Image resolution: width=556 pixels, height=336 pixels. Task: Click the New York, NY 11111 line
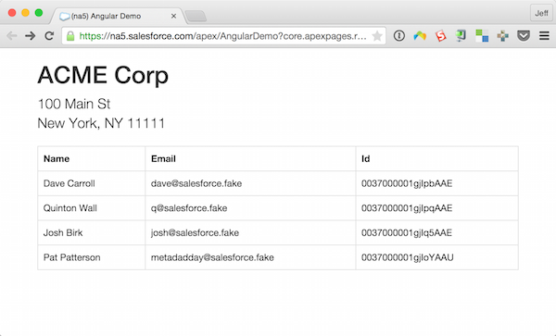coord(101,123)
